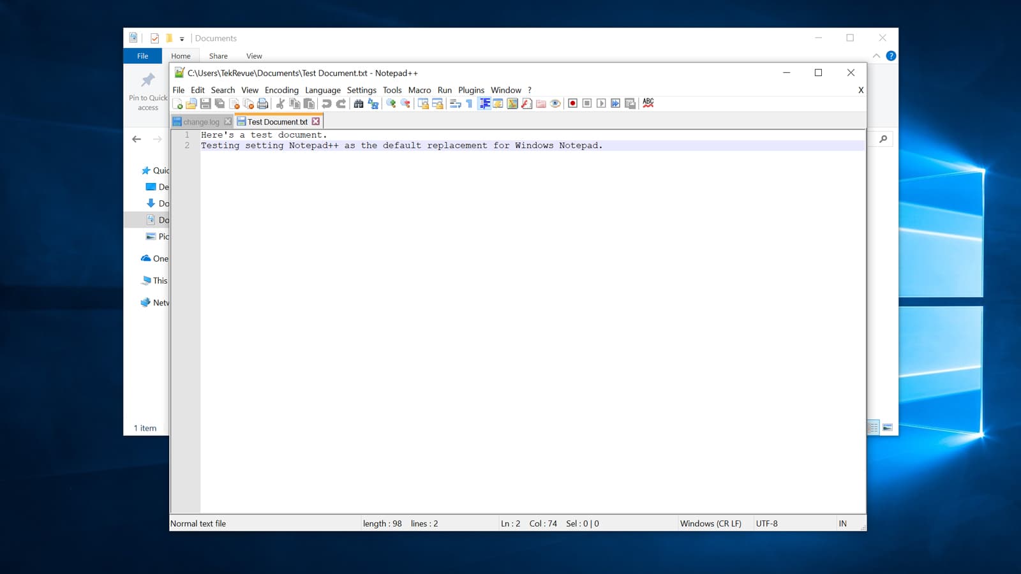This screenshot has height=574, width=1021.
Task: Click the Explorer search box
Action: (x=883, y=138)
